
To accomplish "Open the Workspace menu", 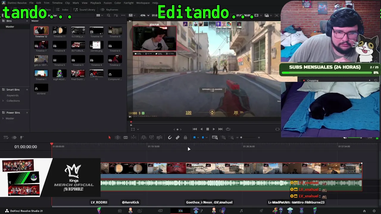I will 143,3.
